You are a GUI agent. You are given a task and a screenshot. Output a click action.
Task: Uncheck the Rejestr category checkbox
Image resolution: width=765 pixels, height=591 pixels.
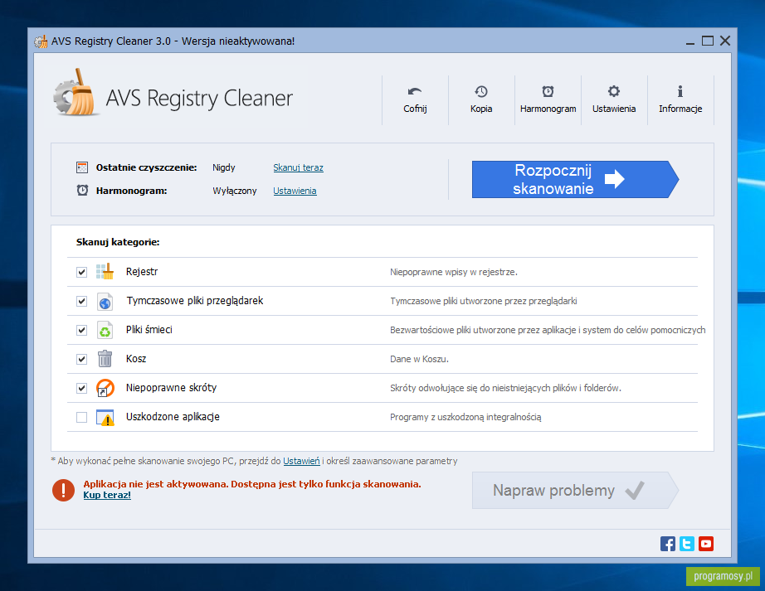click(x=81, y=272)
